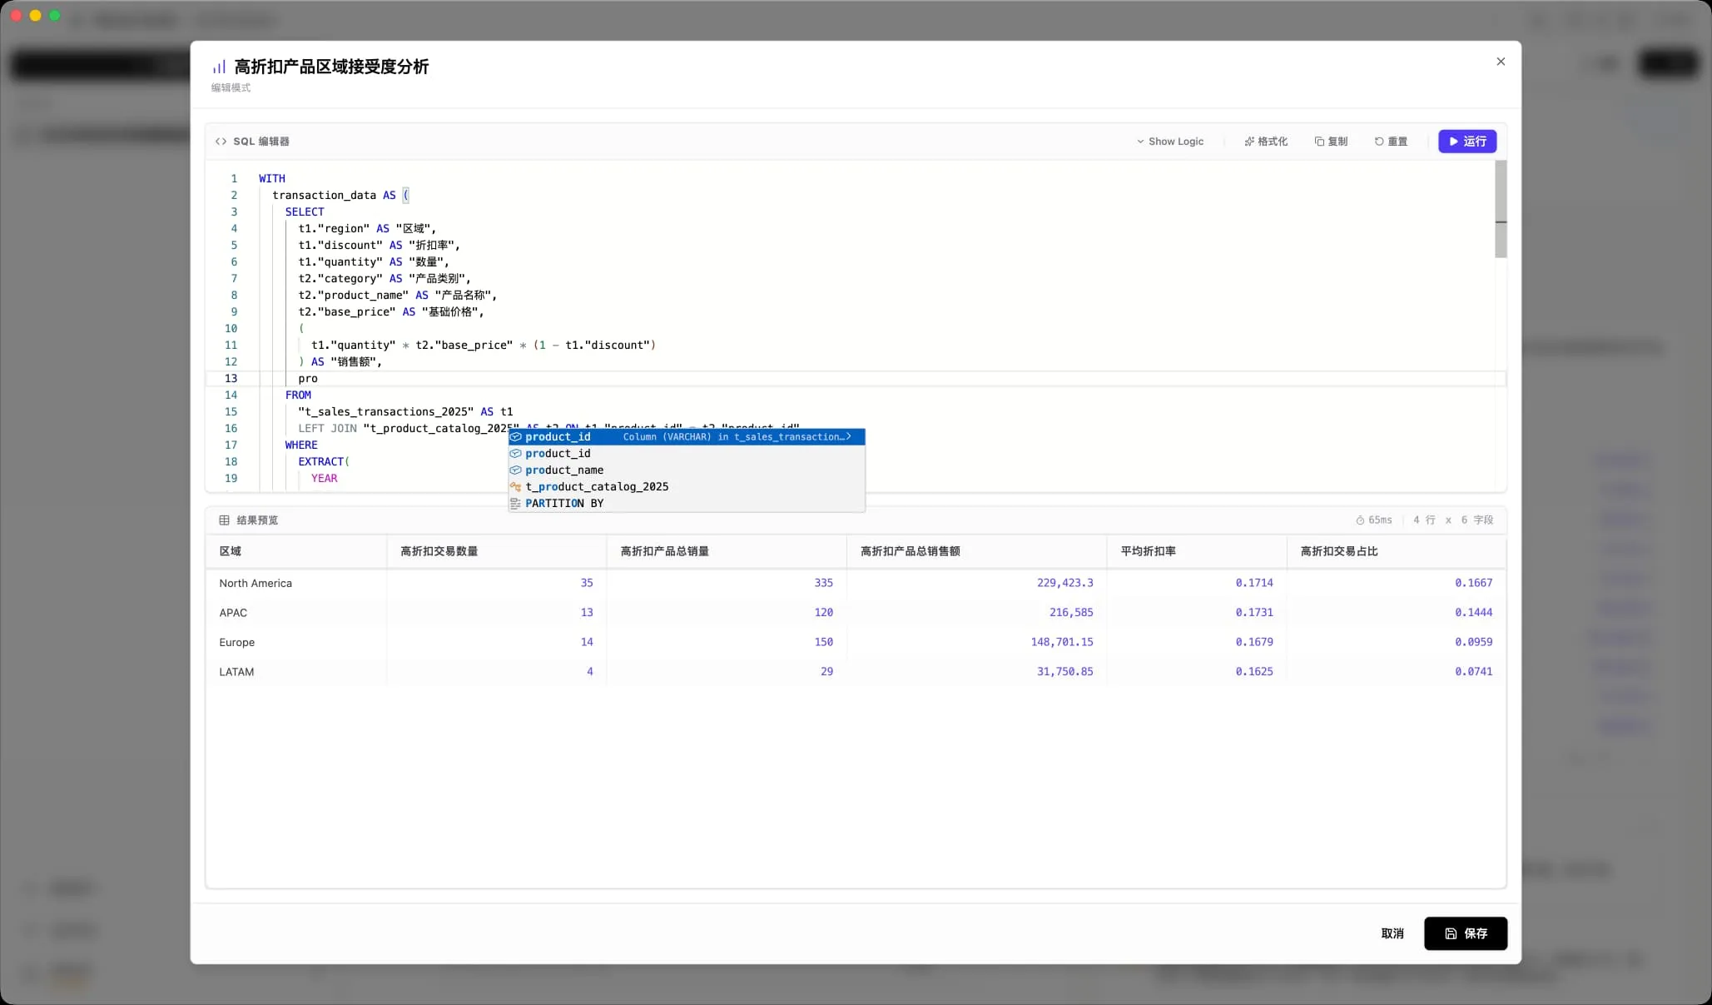Click the SQL editor vertical scrollbar

tap(1501, 209)
